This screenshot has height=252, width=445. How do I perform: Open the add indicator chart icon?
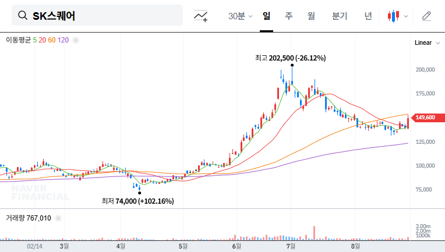coord(200,16)
